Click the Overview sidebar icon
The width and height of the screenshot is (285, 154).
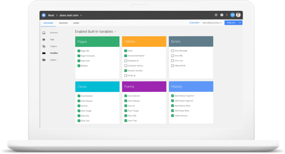pyautogui.click(x=44, y=33)
